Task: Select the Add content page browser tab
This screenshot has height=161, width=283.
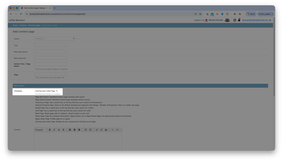Action: [x=35, y=8]
